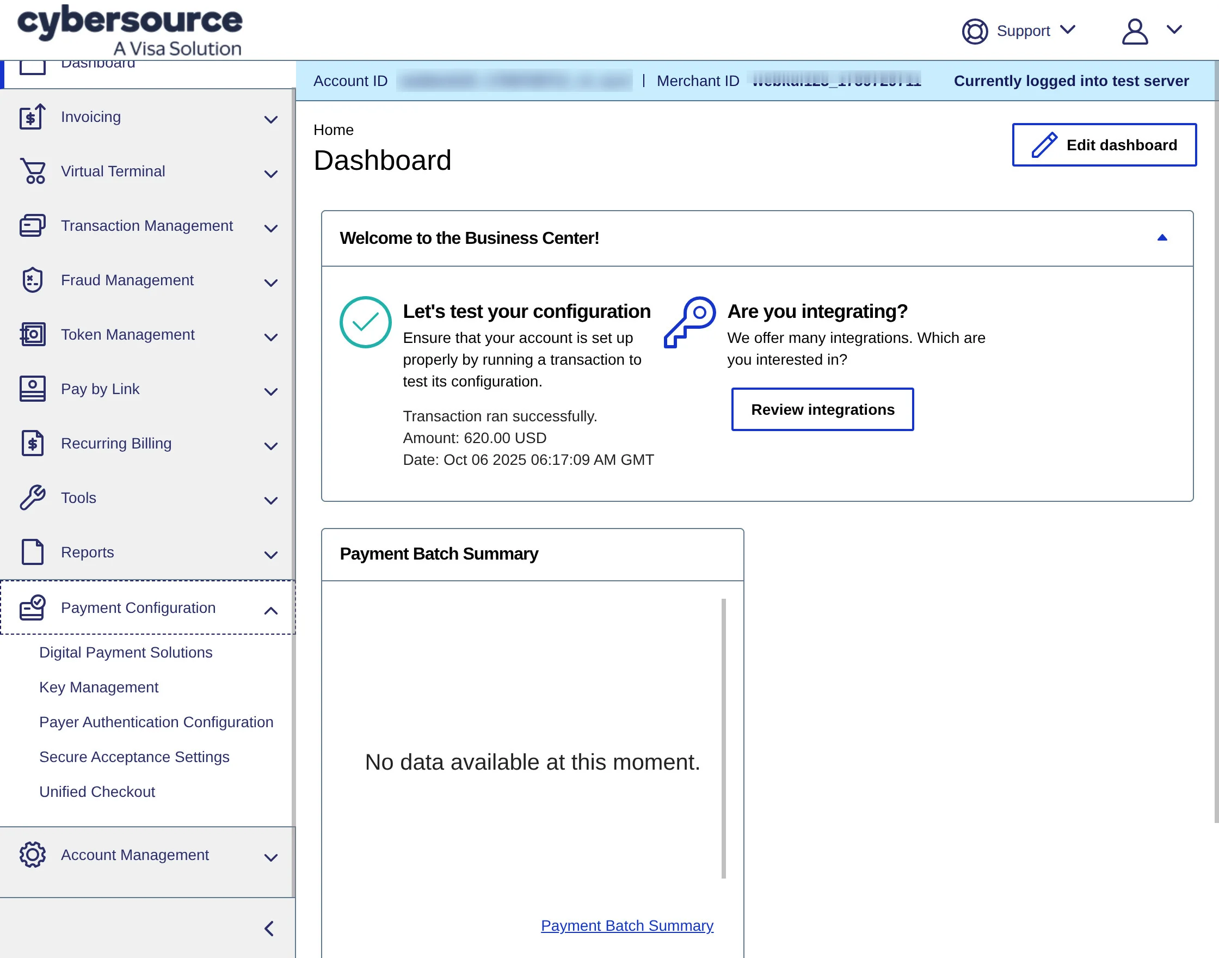Click the user account profile icon
Screen dimensions: 1219x958
[x=1134, y=32]
